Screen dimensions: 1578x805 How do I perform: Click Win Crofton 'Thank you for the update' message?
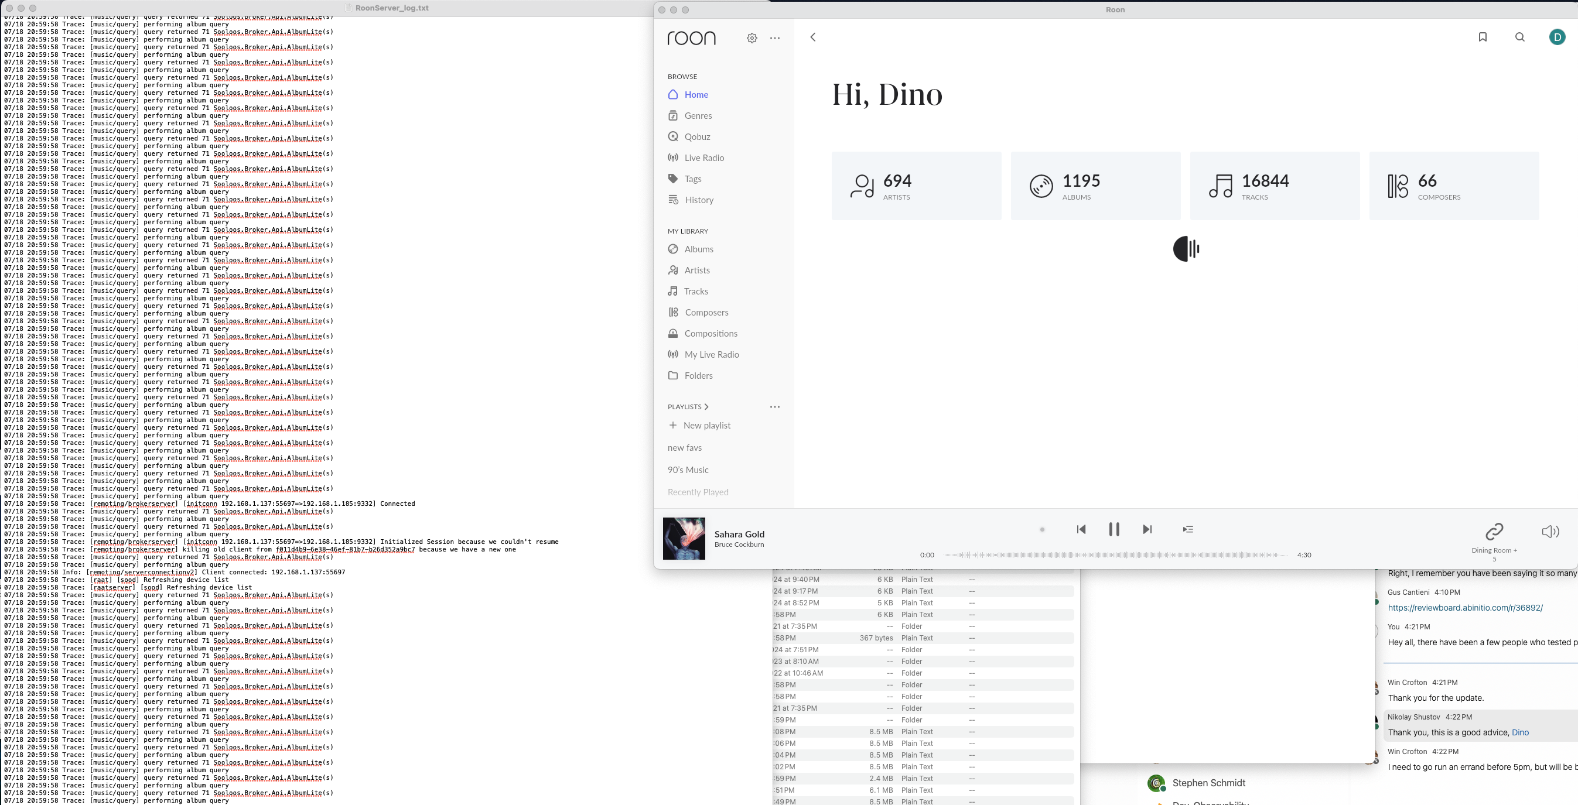click(x=1435, y=698)
